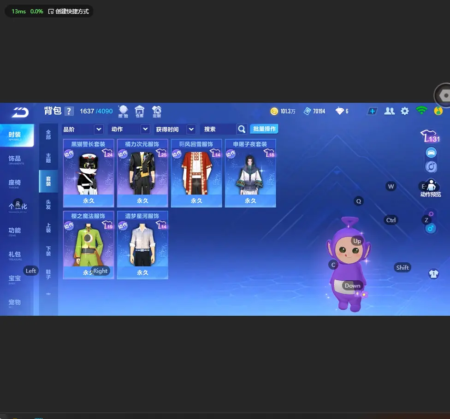Select the 樱之魔法服饰 outfit card
Viewport: 450px width, 419px height.
(x=89, y=245)
